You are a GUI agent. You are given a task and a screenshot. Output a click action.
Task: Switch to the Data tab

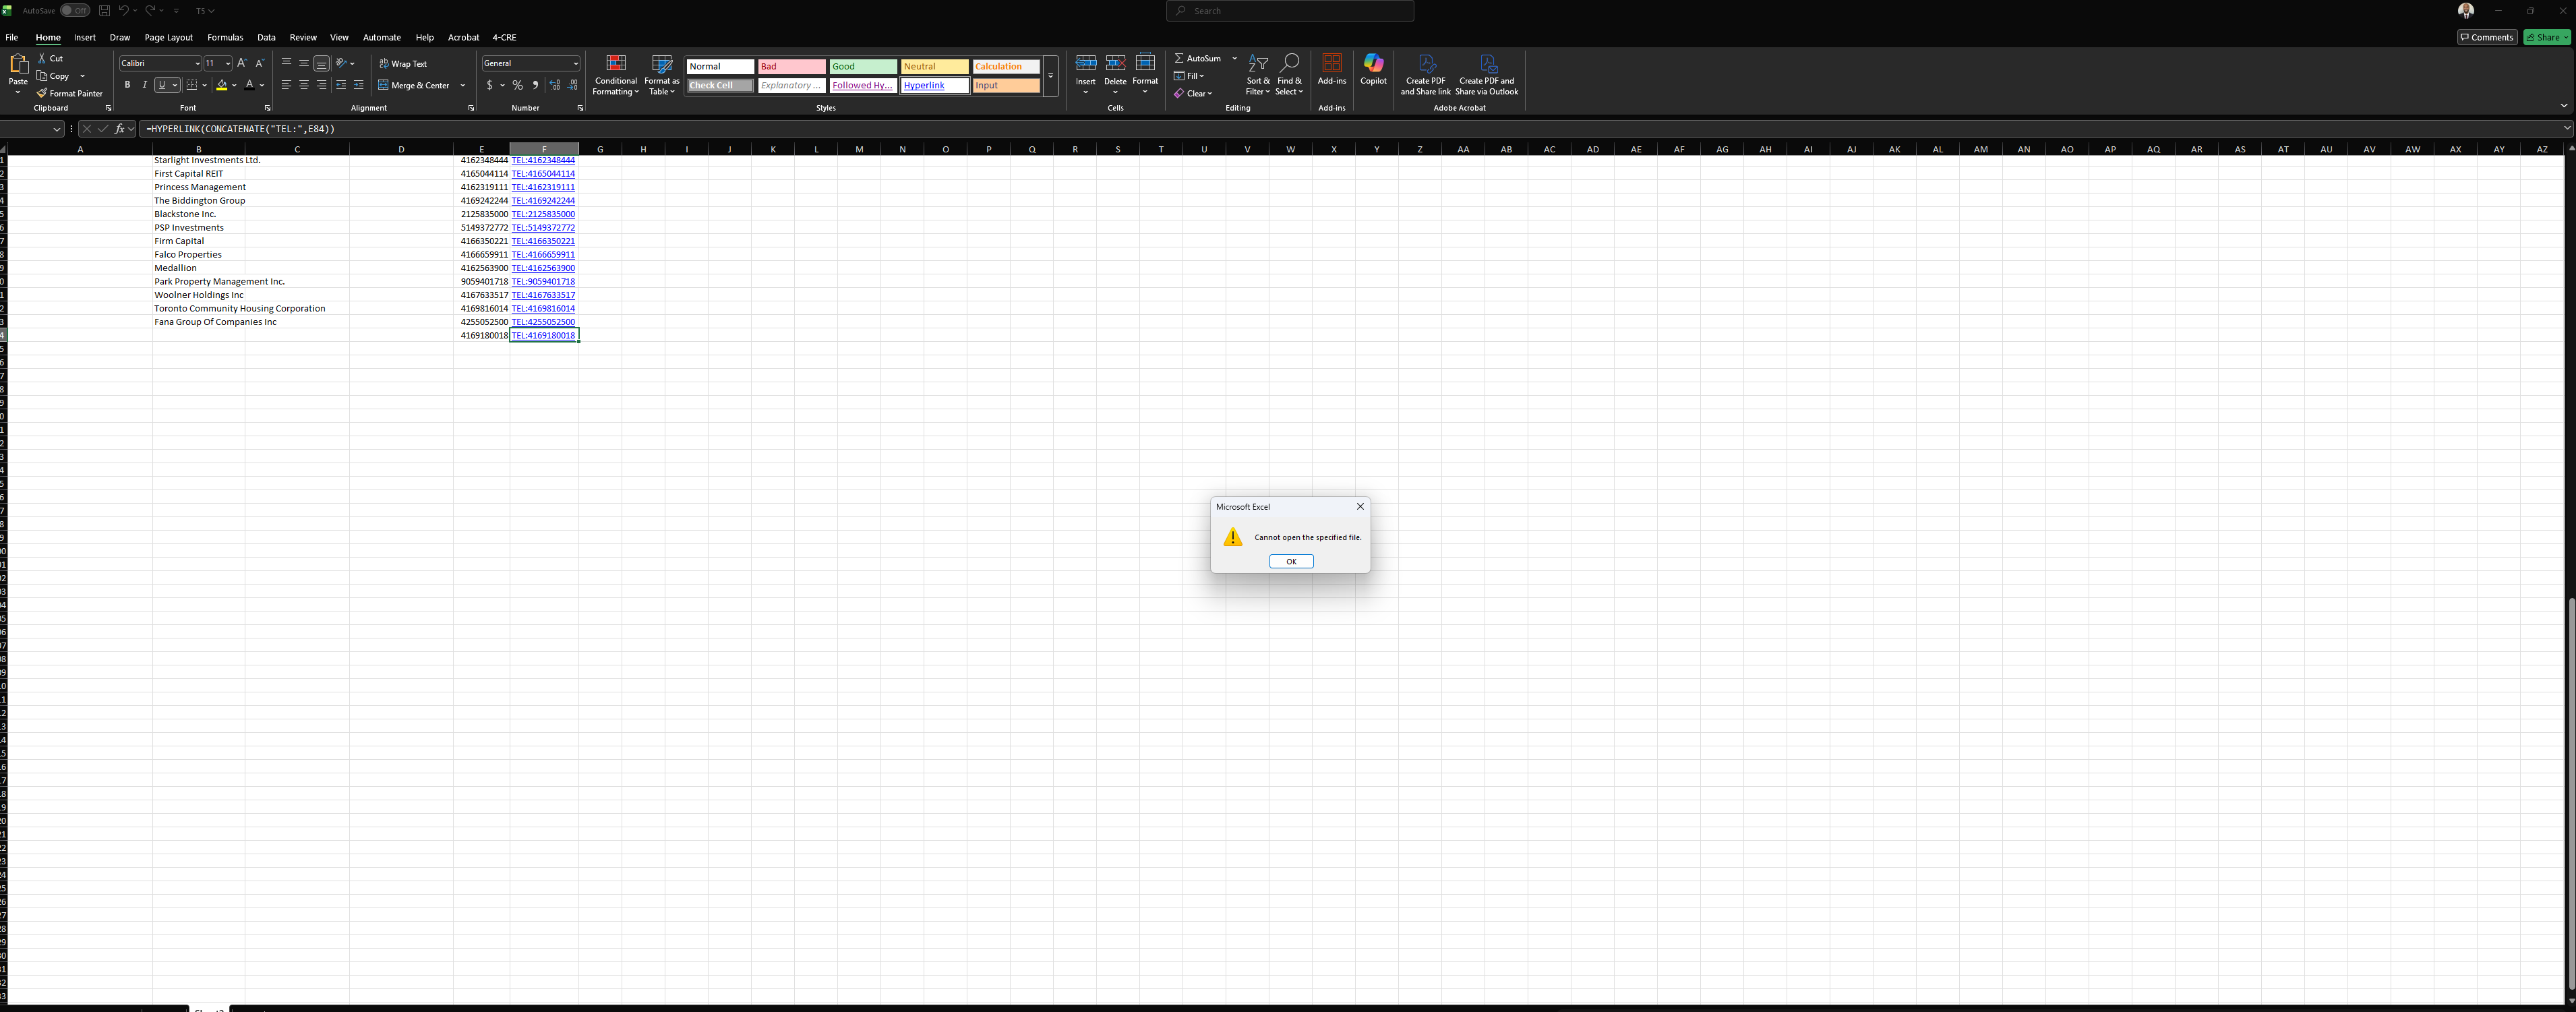pos(266,37)
